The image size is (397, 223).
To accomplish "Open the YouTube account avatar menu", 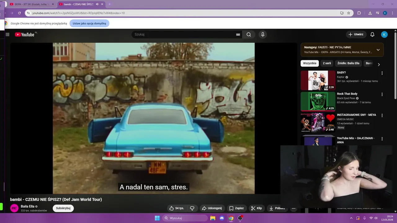I will point(384,34).
